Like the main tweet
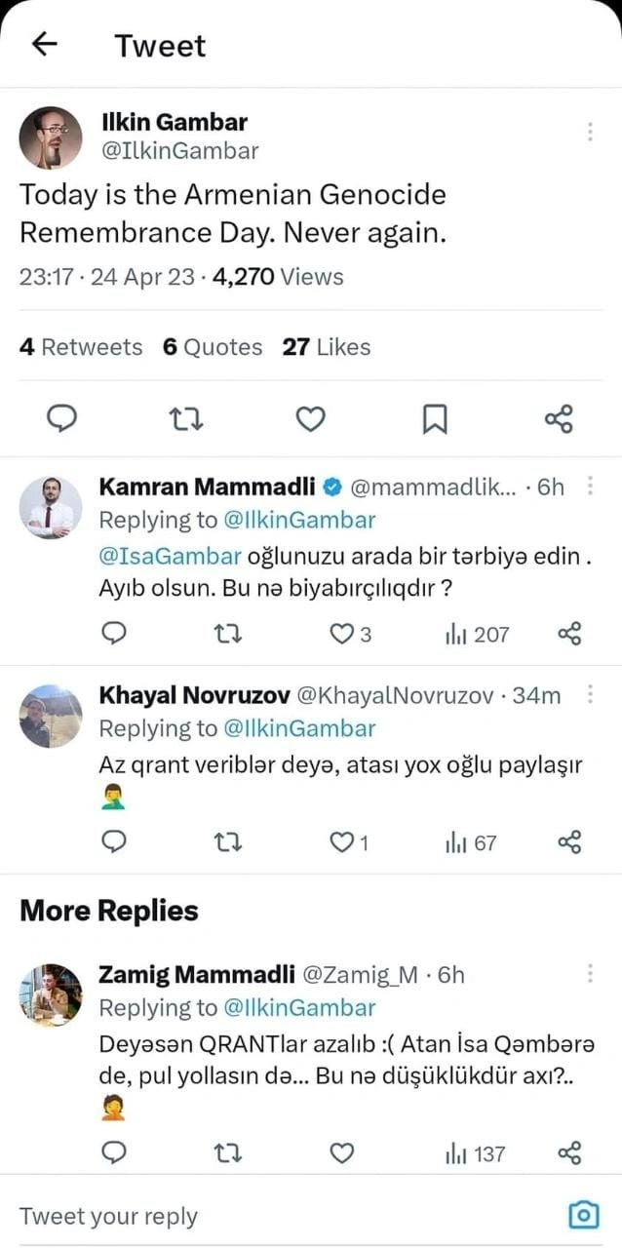Image resolution: width=622 pixels, height=1248 pixels. (310, 419)
